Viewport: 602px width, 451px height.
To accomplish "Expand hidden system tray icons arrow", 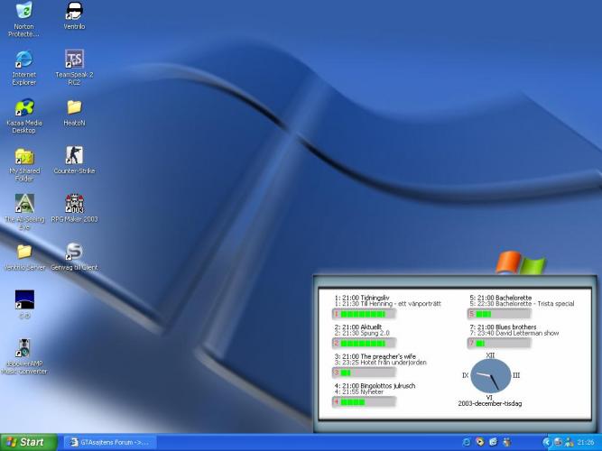I will pyautogui.click(x=547, y=442).
